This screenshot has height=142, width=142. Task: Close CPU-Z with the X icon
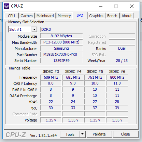click(132, 6)
